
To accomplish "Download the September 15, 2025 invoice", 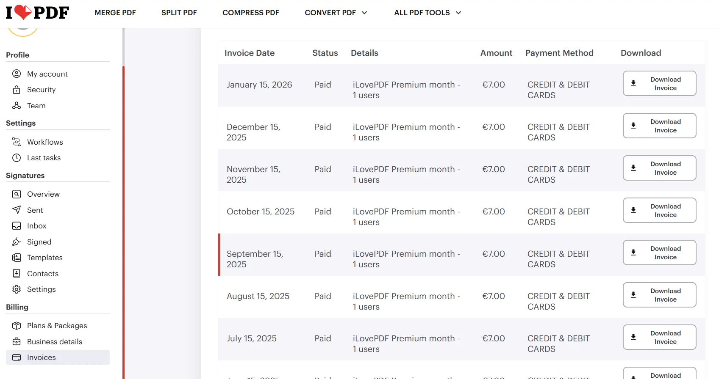I will pos(659,253).
